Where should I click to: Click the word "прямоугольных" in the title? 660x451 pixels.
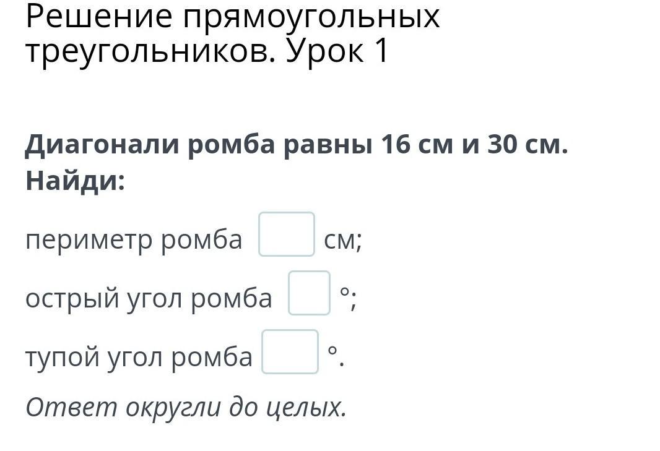(x=311, y=17)
